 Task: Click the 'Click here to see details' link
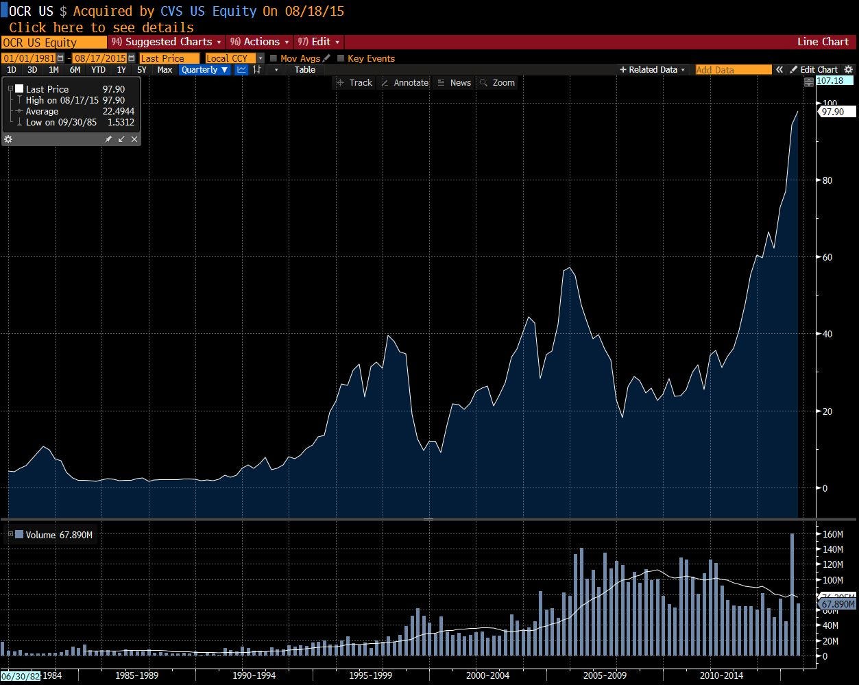(101, 27)
